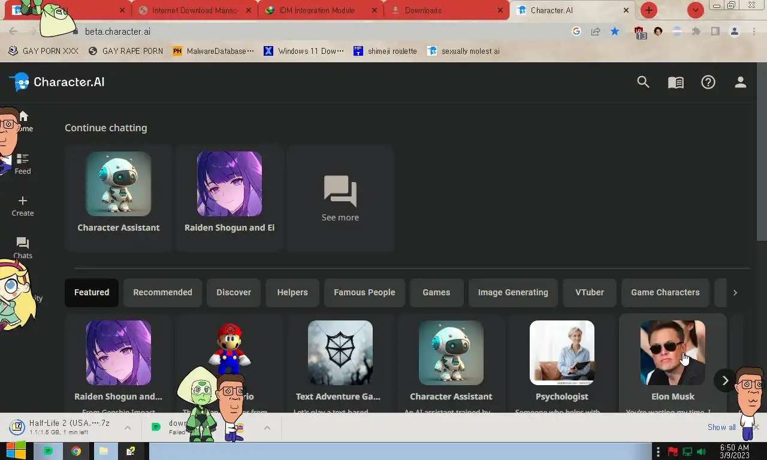767x460 pixels.
Task: Open File Explorer from the taskbar
Action: click(103, 451)
